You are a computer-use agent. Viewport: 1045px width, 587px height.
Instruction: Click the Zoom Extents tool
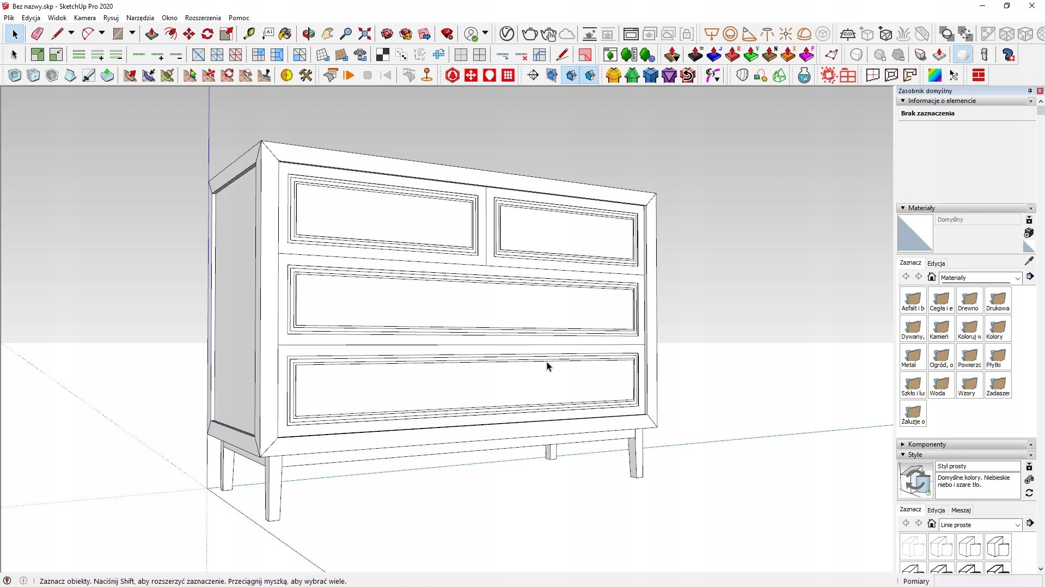coord(365,34)
